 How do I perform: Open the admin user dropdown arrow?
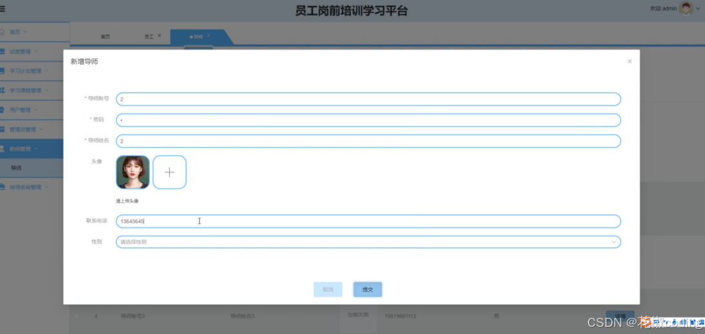[x=698, y=8]
